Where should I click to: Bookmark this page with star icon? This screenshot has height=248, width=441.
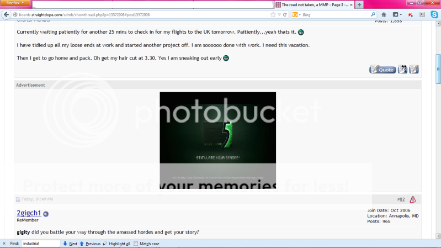coord(273,14)
